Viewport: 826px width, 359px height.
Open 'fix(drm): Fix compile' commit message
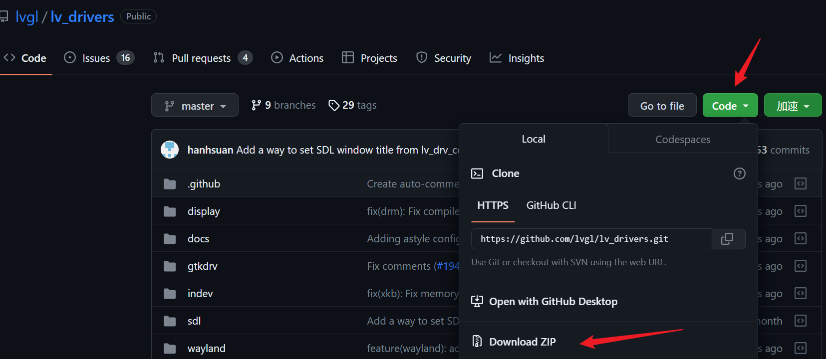click(x=413, y=211)
